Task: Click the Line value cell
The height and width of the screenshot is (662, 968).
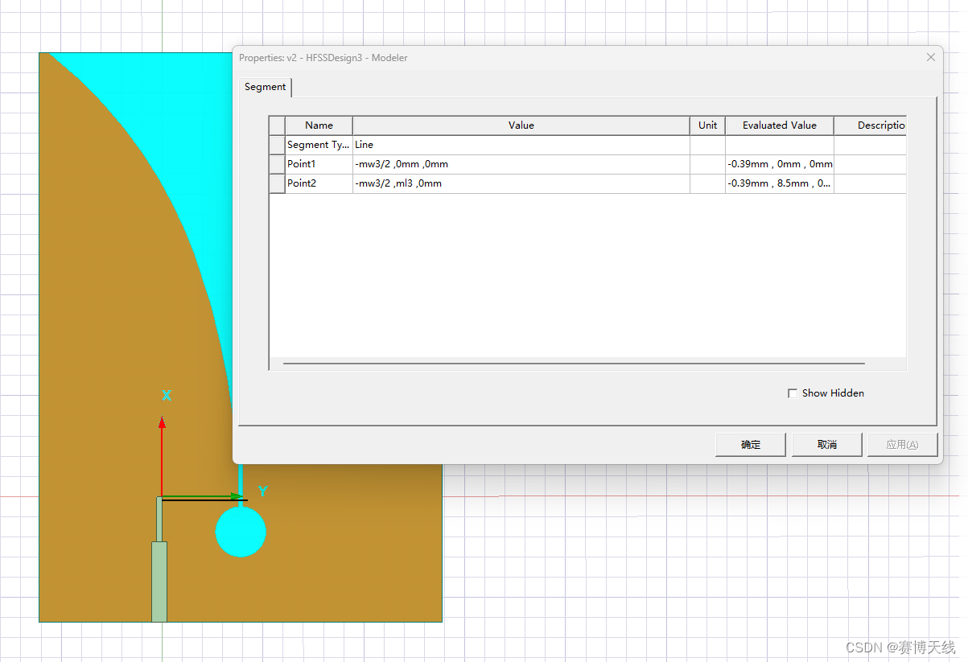Action: pos(521,145)
